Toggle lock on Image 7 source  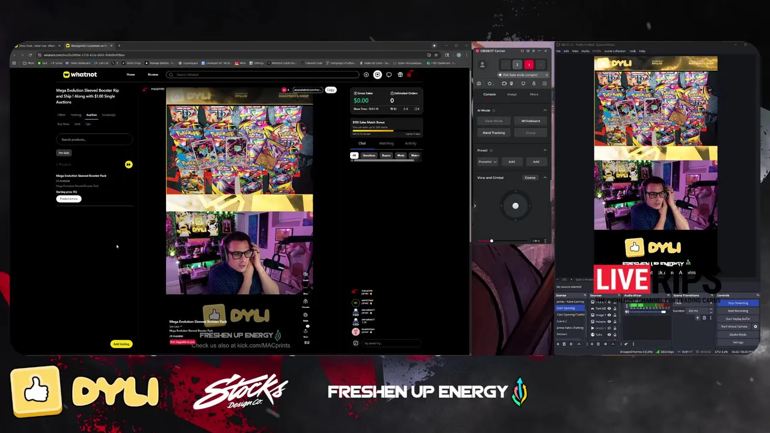(615, 315)
